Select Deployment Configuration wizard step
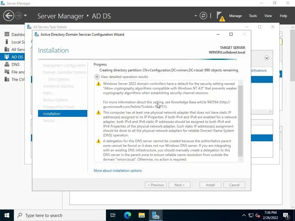 64,65
